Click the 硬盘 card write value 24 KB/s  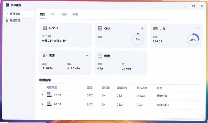coord(127,69)
